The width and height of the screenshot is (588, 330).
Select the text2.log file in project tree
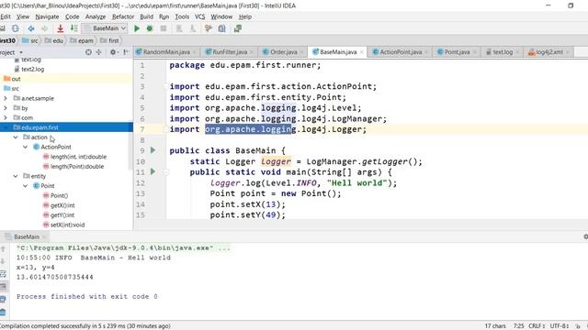tap(32, 70)
